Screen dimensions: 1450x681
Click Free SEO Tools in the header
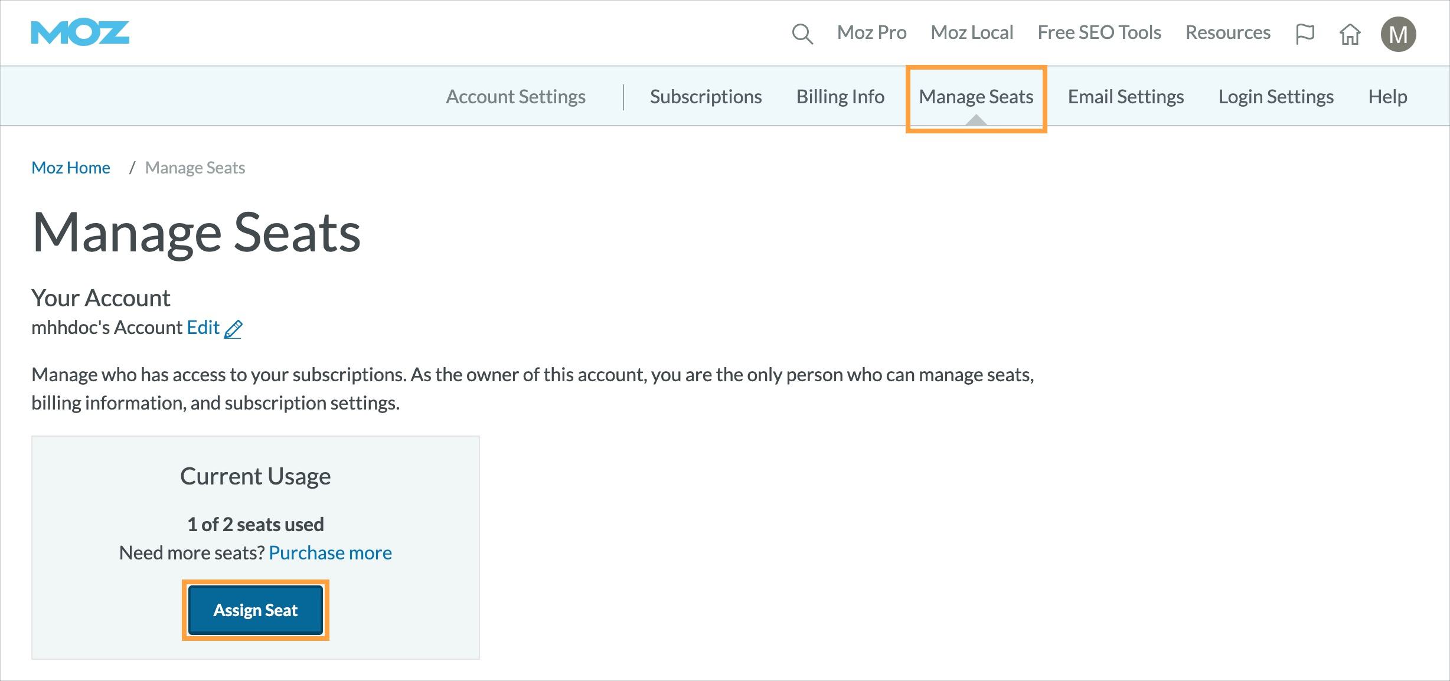click(x=1099, y=32)
